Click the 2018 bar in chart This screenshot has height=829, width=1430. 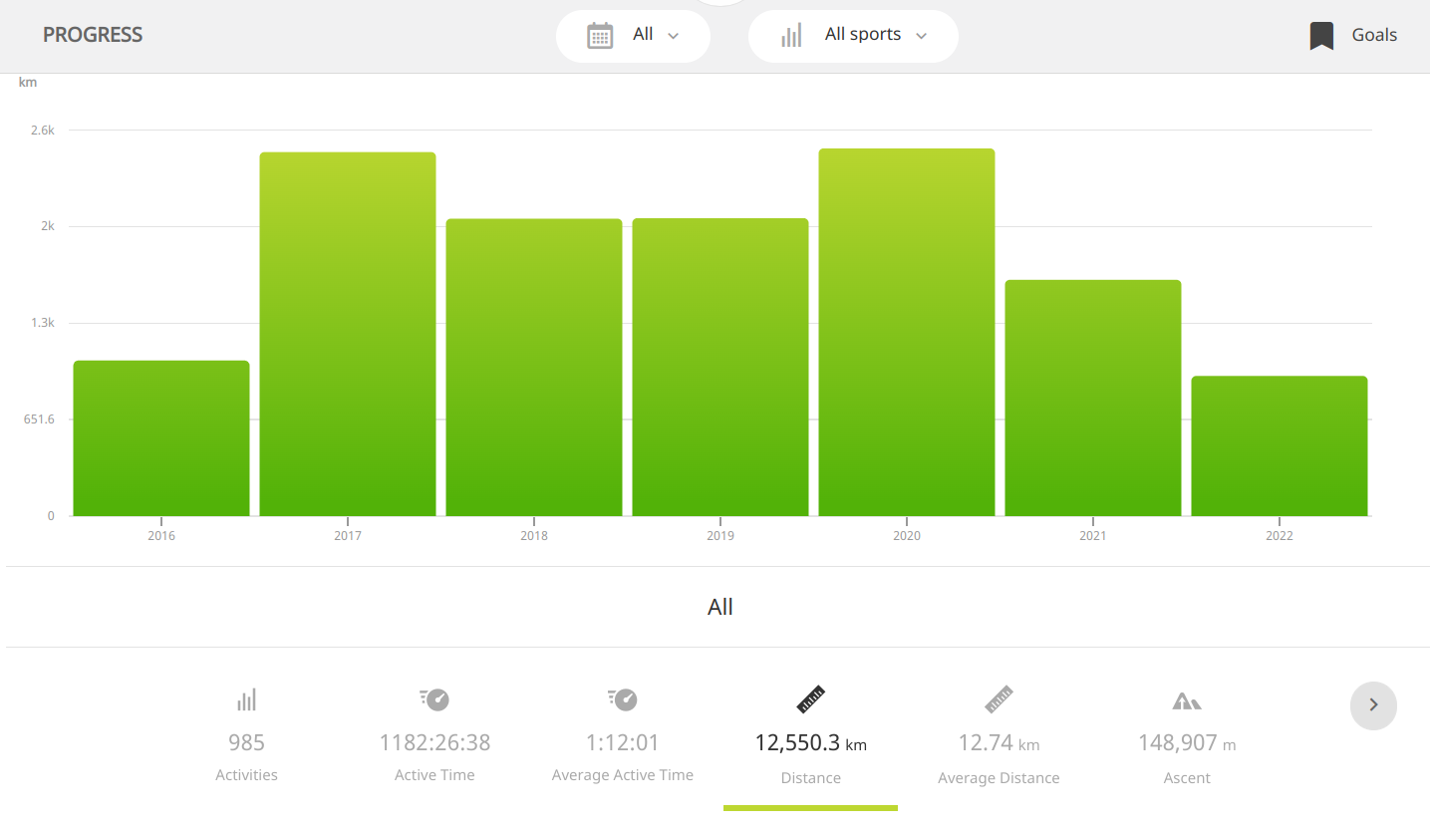pos(534,368)
